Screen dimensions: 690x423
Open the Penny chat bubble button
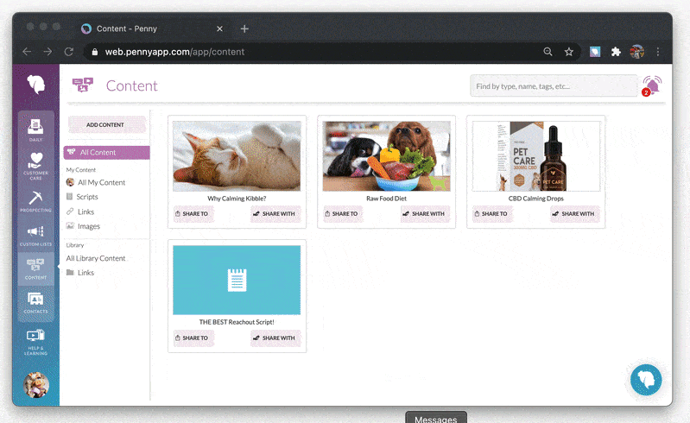click(646, 380)
